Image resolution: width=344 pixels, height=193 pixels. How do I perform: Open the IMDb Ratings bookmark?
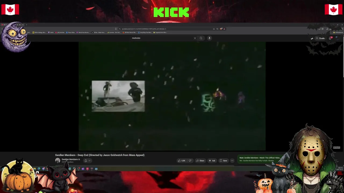(x=39, y=32)
